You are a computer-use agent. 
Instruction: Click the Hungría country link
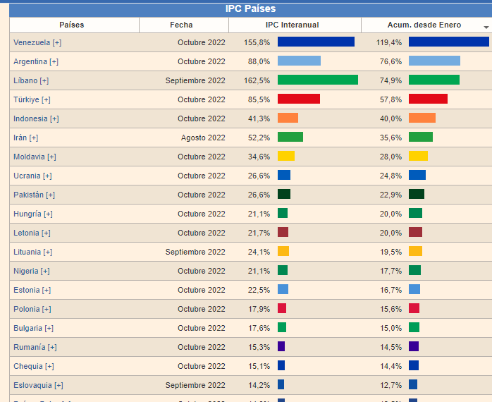[27, 214]
